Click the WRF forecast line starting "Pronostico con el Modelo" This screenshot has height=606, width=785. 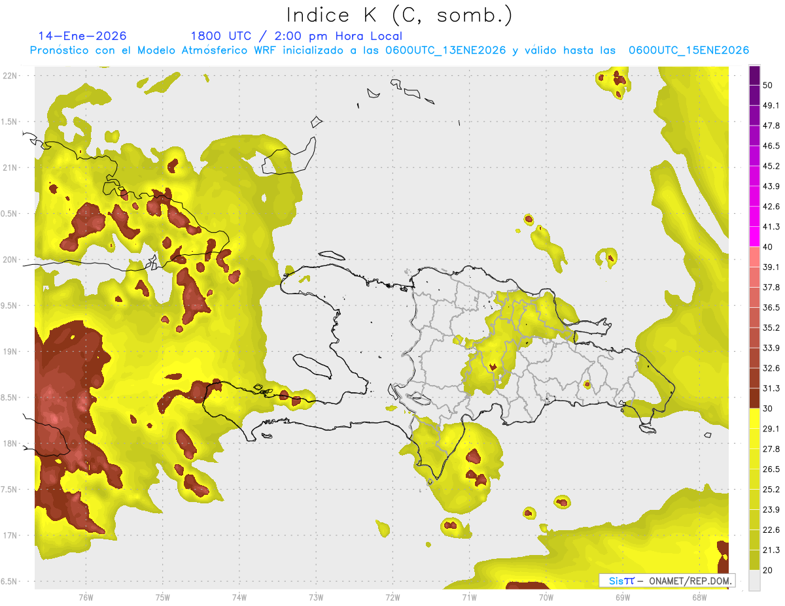pyautogui.click(x=389, y=50)
